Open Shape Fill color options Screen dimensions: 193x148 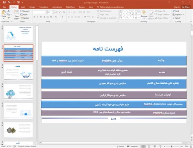click(x=160, y=11)
